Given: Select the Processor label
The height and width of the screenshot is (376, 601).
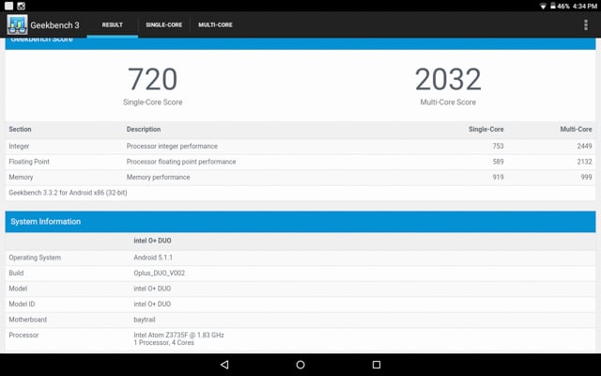Looking at the screenshot, I should (x=23, y=335).
